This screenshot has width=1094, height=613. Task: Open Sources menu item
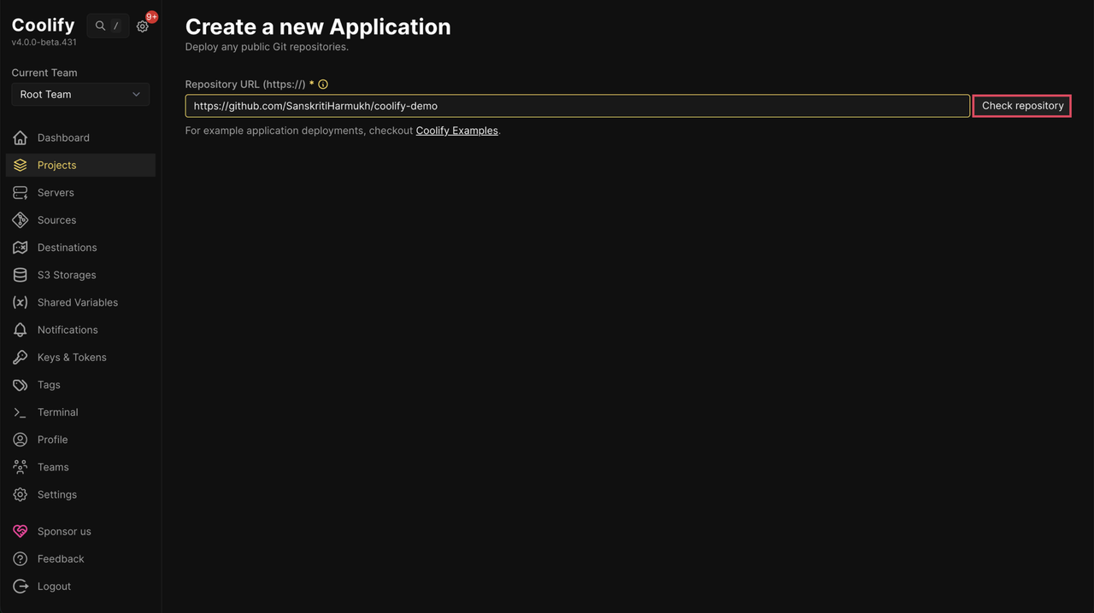click(x=80, y=219)
